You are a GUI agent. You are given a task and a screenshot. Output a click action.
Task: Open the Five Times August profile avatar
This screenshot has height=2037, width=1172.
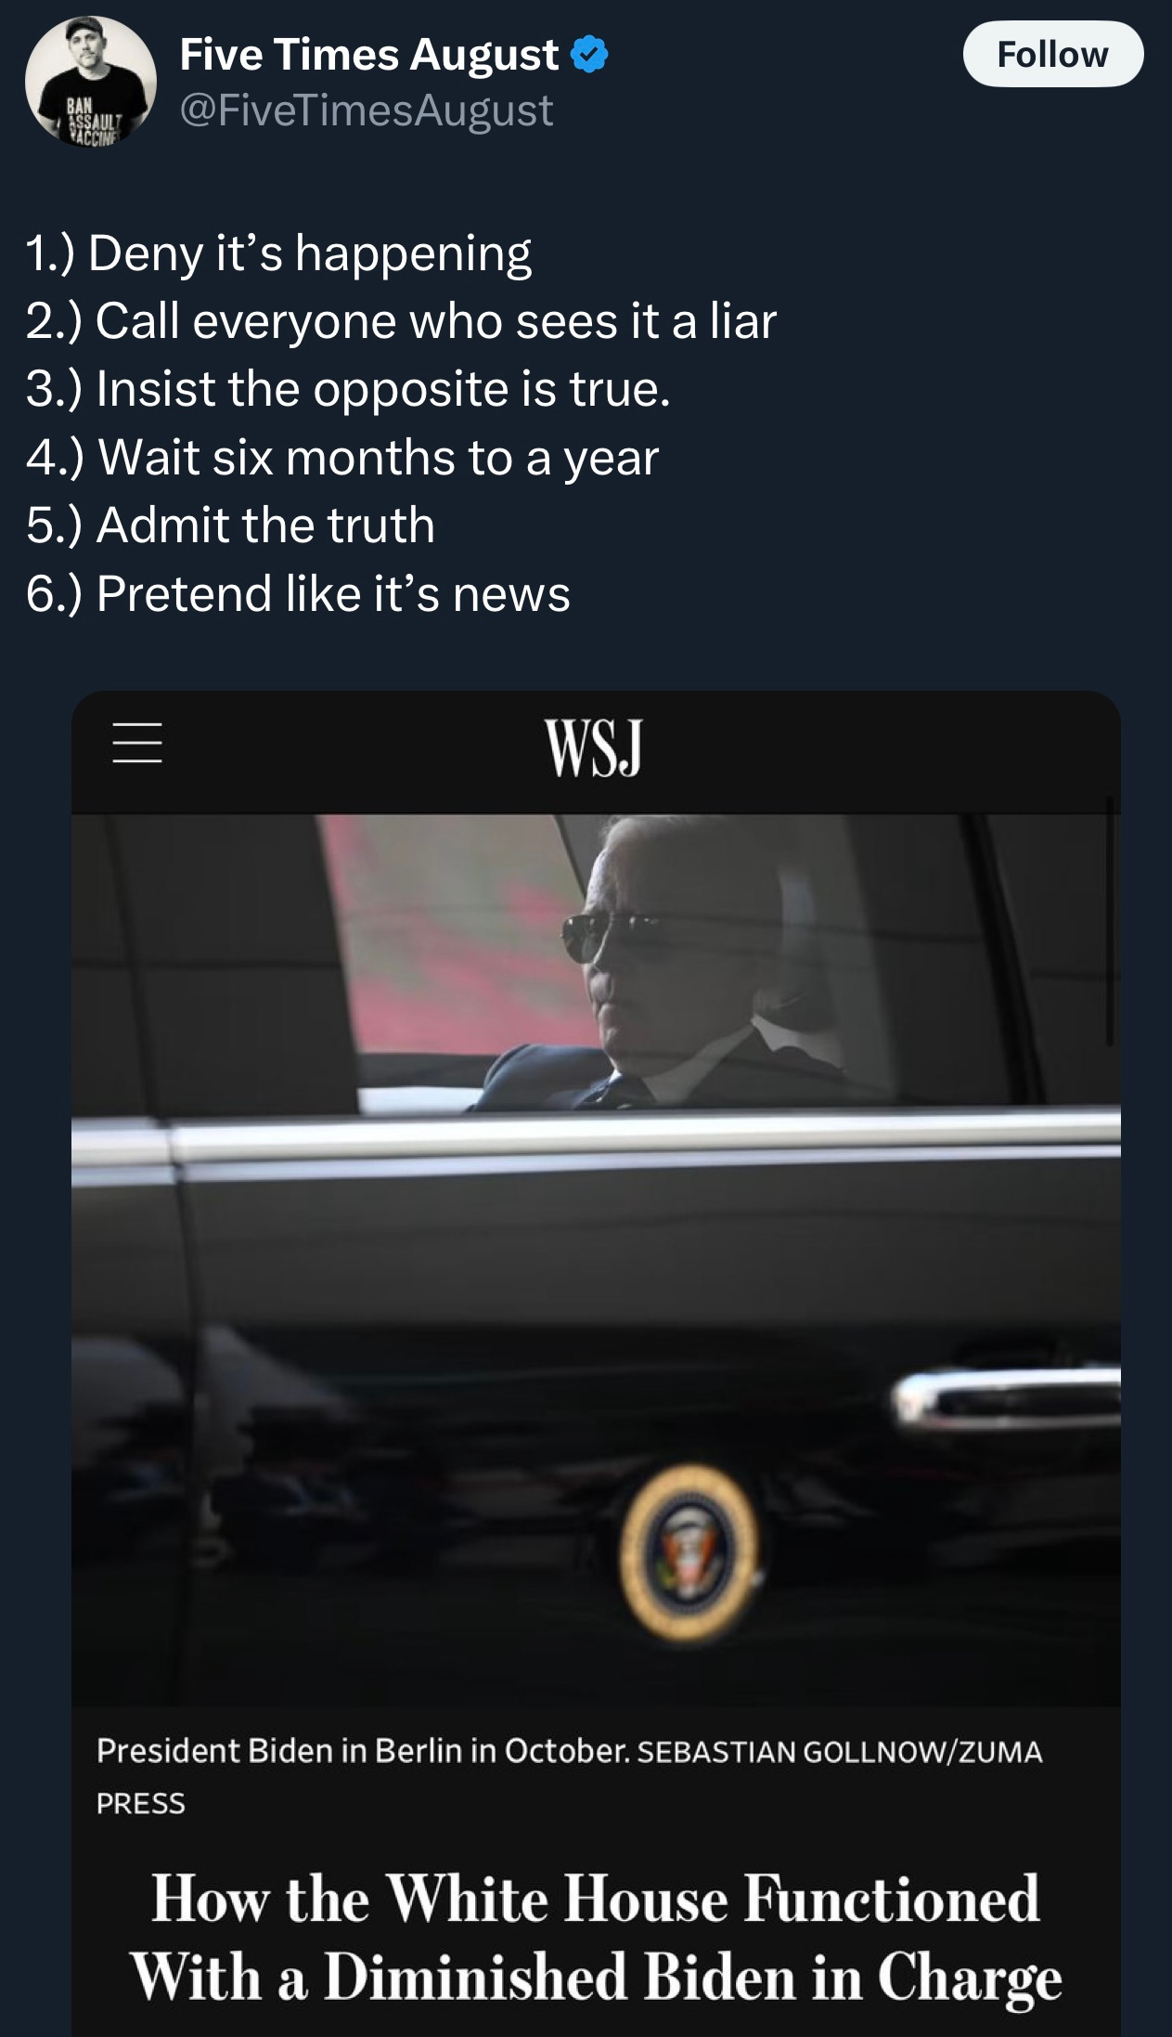point(90,82)
